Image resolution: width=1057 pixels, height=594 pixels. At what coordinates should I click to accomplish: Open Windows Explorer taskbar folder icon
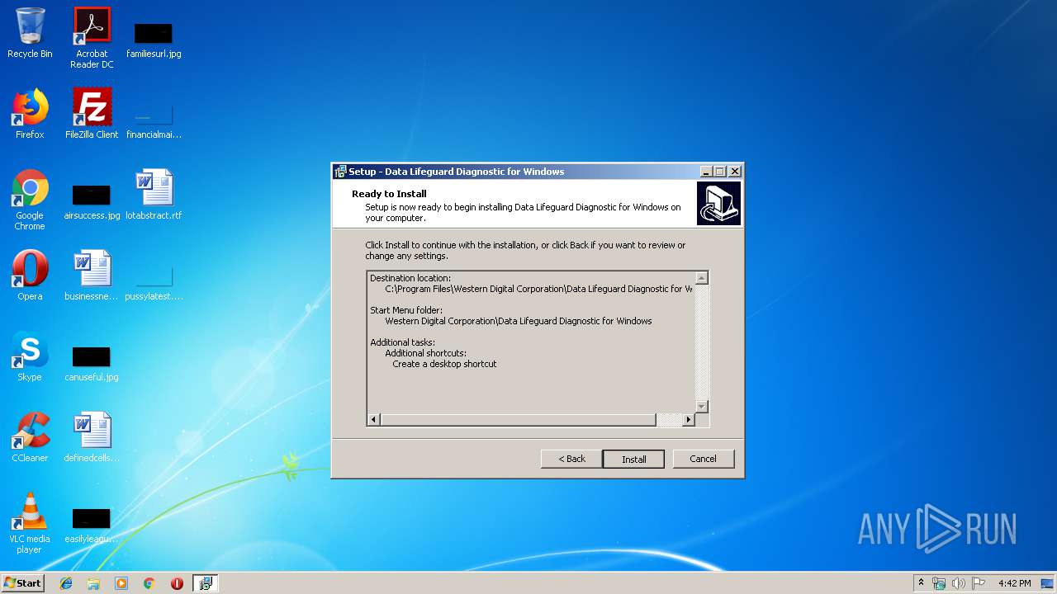pyautogui.click(x=93, y=583)
